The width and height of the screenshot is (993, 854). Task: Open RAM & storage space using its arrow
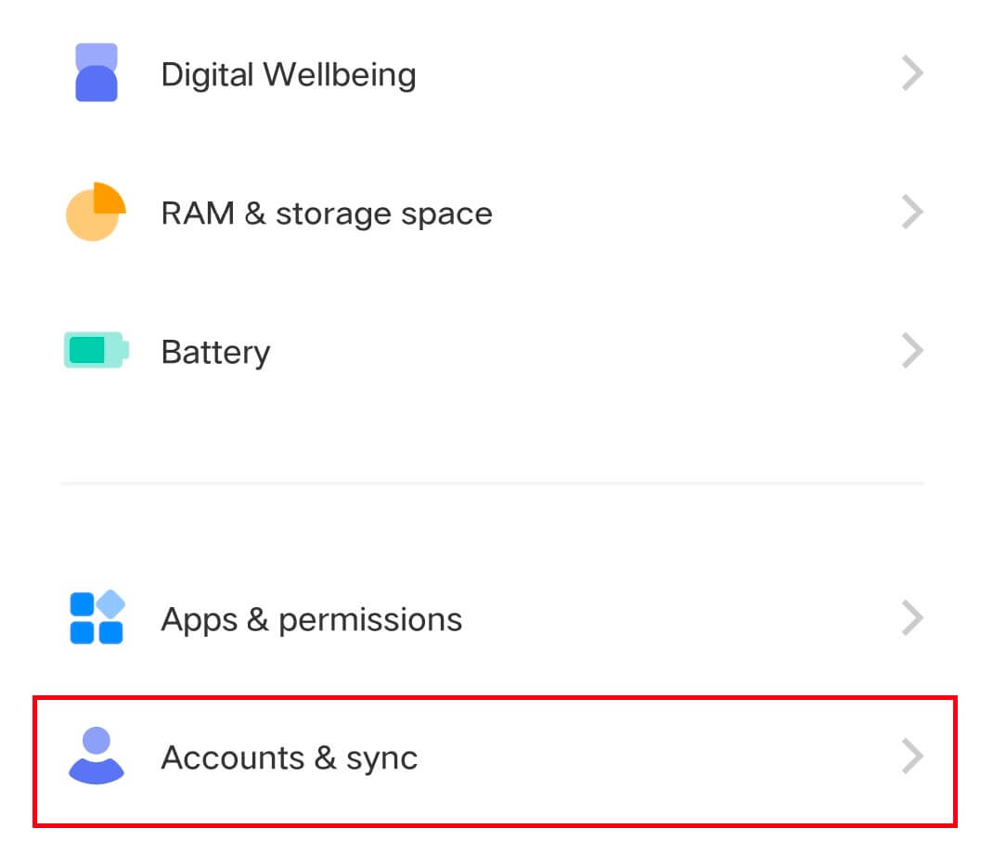912,212
